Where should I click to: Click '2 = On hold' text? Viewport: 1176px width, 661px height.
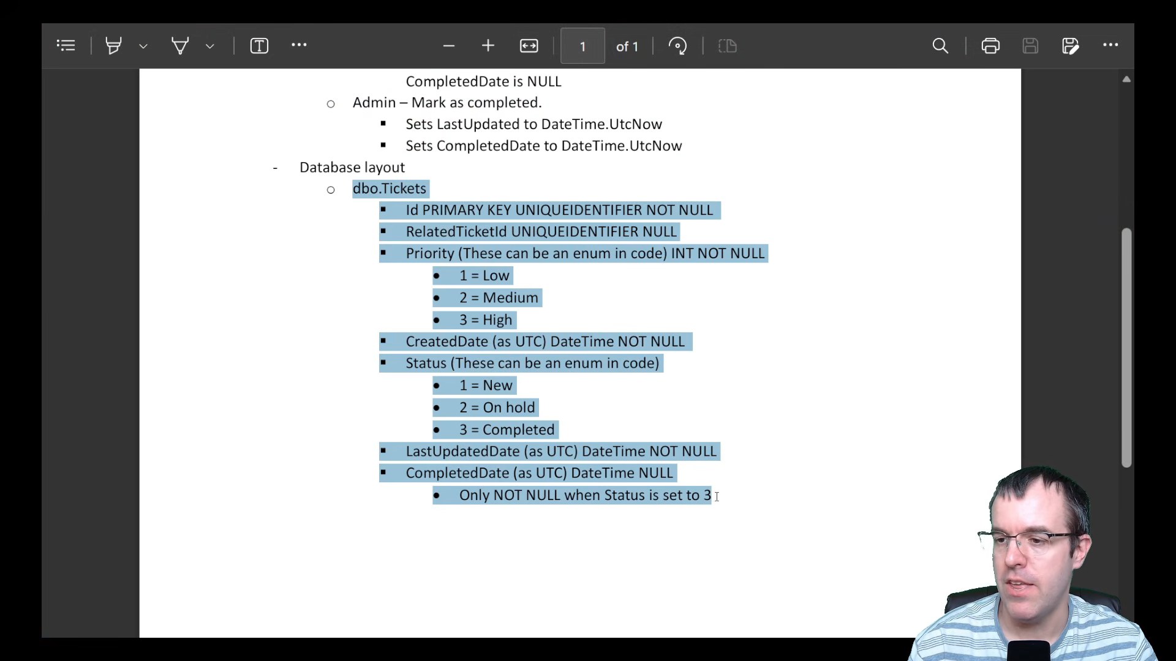[x=497, y=408]
